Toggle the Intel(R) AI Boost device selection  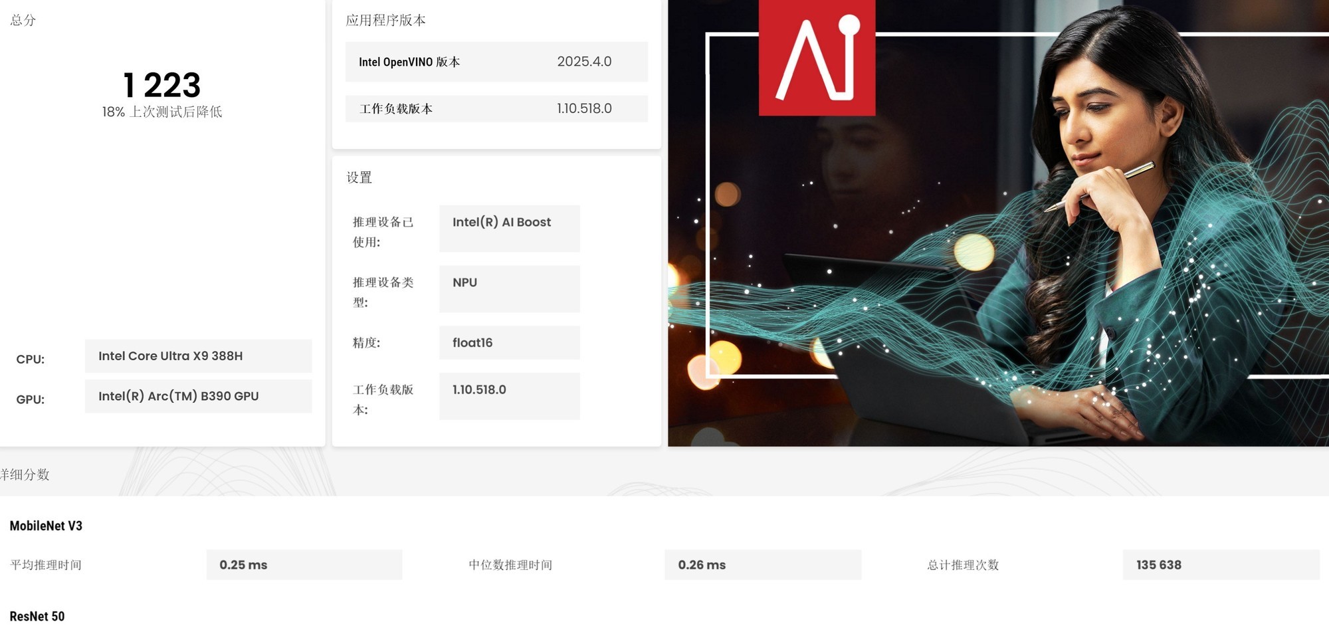(509, 228)
